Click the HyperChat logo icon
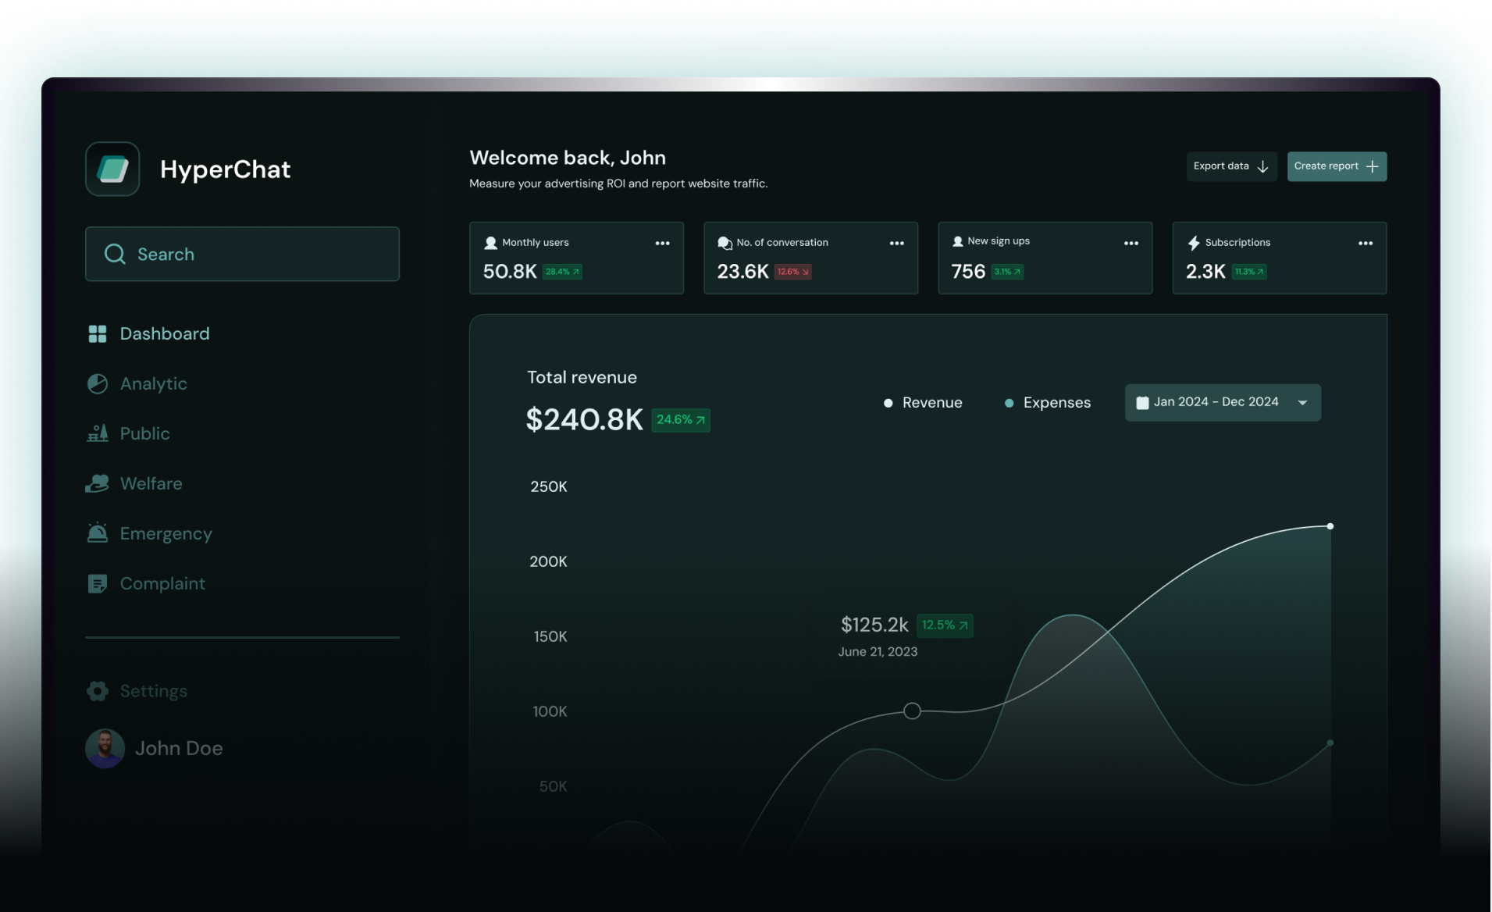This screenshot has height=912, width=1492. click(112, 169)
